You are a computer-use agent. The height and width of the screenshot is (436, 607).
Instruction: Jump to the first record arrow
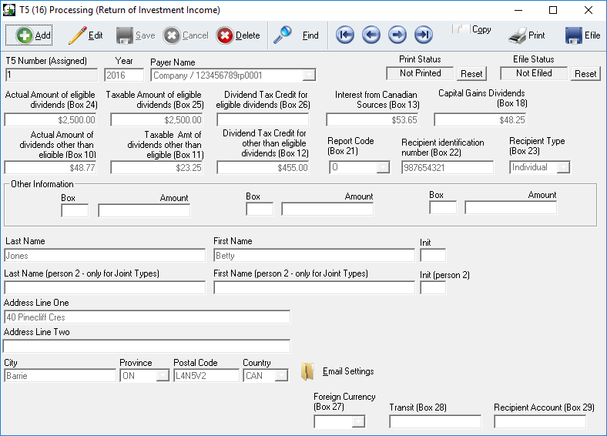pyautogui.click(x=345, y=35)
